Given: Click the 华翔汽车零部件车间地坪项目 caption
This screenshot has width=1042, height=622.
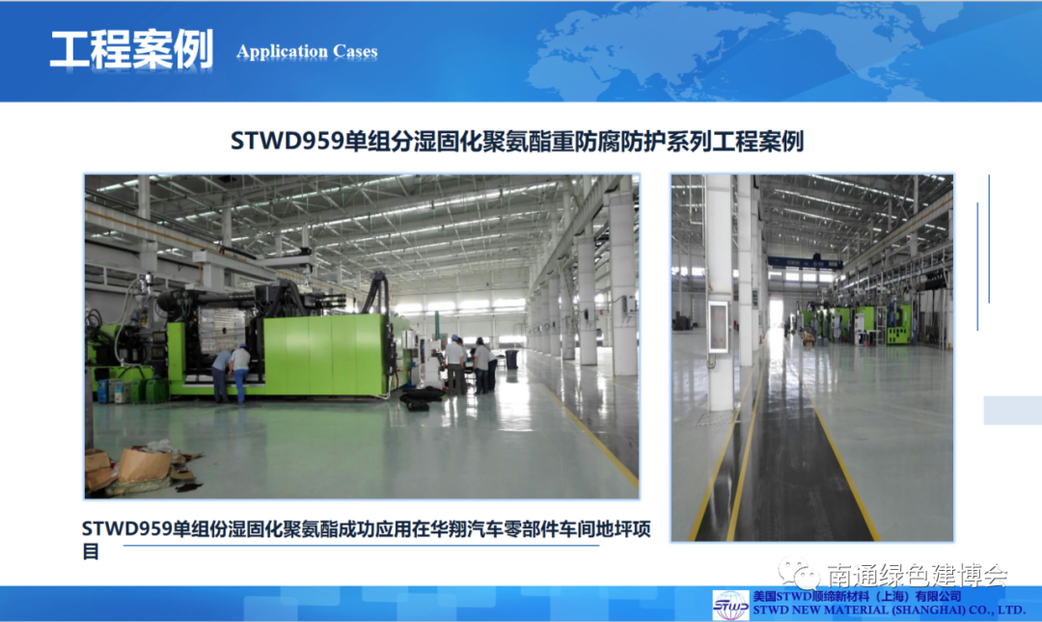Looking at the screenshot, I should coord(367,540).
